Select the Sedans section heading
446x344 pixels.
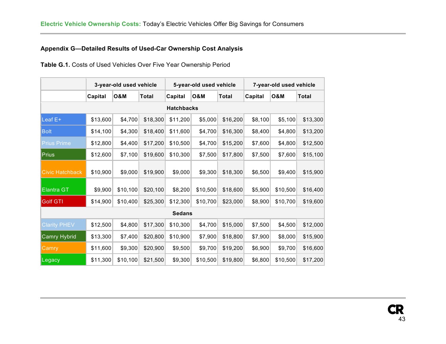tap(182, 213)
